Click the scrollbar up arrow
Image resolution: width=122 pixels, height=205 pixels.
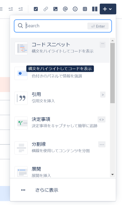[x=112, y=41]
